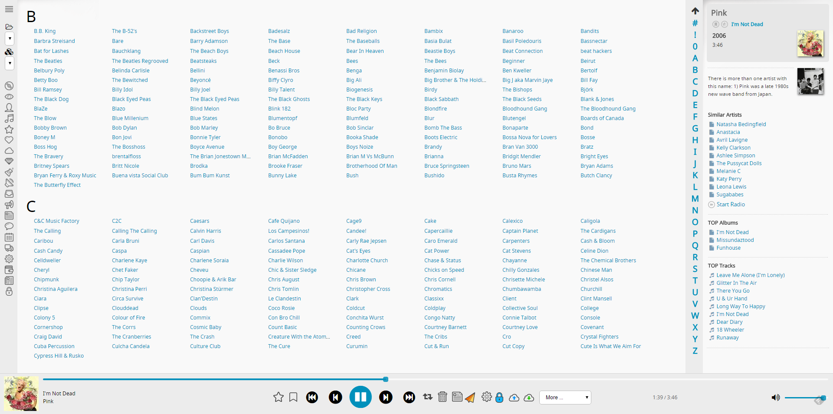
Task: Expand the dropdown below the boxes icon
Action: pyautogui.click(x=9, y=63)
